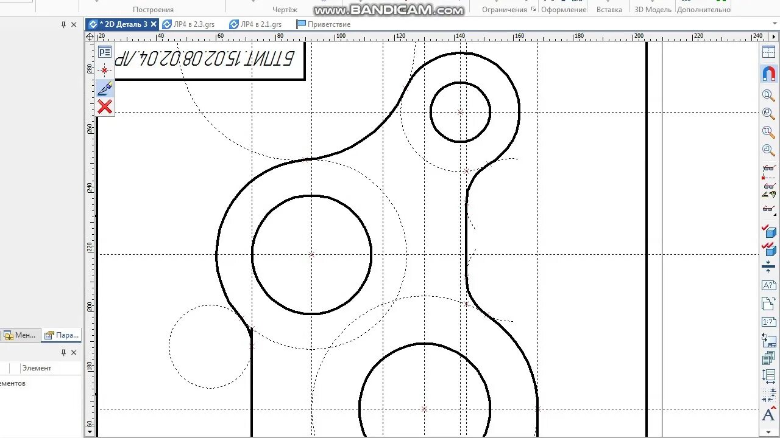
Task: Open the glasses visibility dropdown icon
Action: pos(769,209)
